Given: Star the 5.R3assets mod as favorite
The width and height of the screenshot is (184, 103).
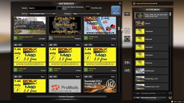Looking at the screenshot, I should pyautogui.click(x=86, y=45).
